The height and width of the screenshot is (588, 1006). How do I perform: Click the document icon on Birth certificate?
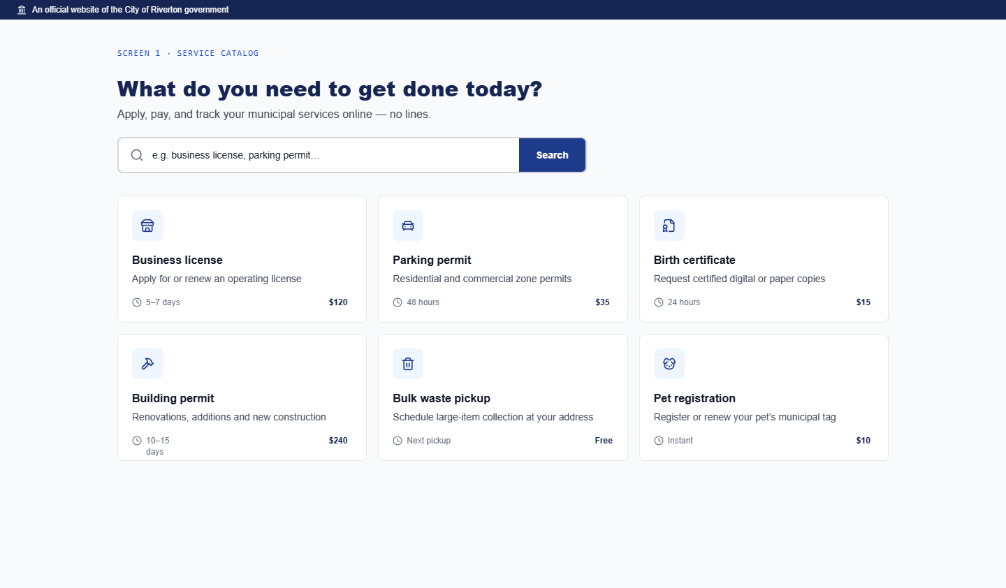coord(669,226)
